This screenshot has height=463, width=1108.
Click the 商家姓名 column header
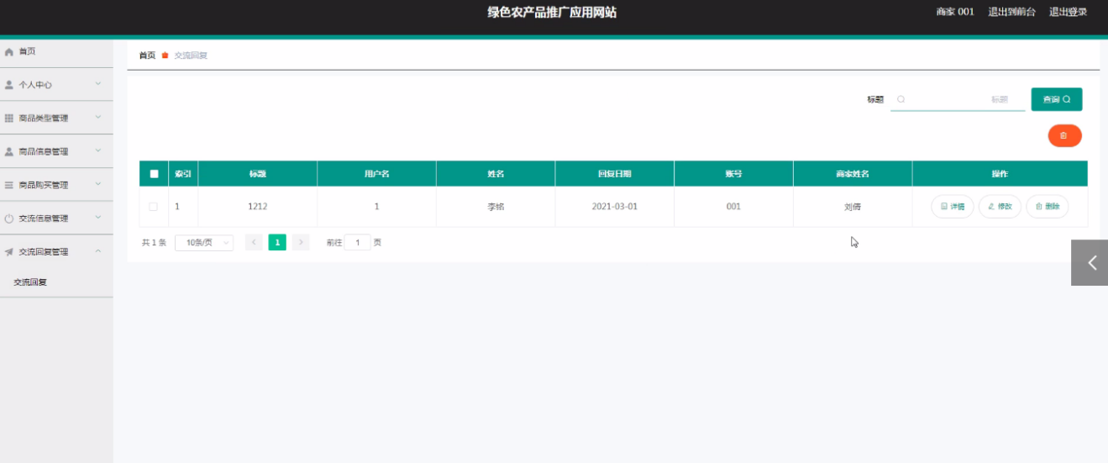tap(852, 174)
